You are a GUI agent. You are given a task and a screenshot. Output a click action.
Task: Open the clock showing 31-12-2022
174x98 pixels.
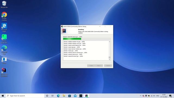164,96
